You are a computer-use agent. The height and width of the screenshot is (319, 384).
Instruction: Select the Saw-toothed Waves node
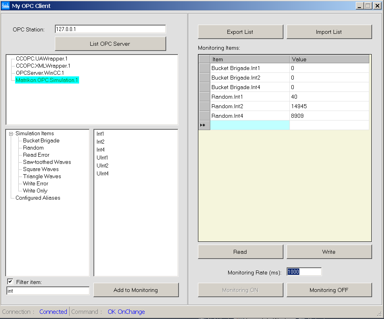(46, 162)
